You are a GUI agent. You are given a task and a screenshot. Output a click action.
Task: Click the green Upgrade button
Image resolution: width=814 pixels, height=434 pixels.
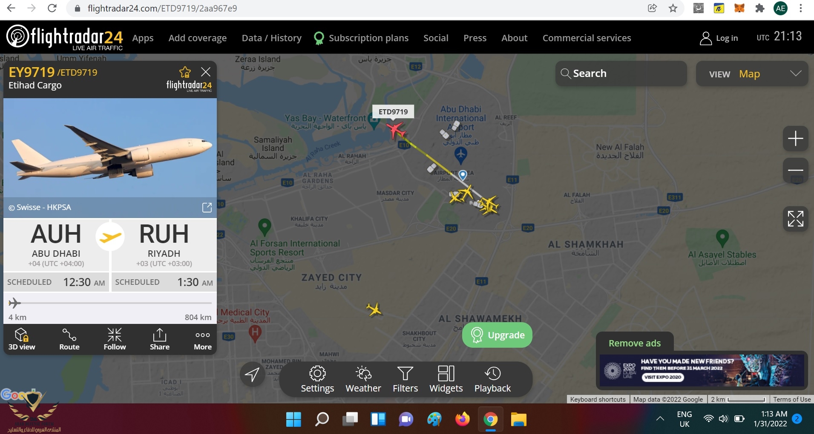point(497,335)
